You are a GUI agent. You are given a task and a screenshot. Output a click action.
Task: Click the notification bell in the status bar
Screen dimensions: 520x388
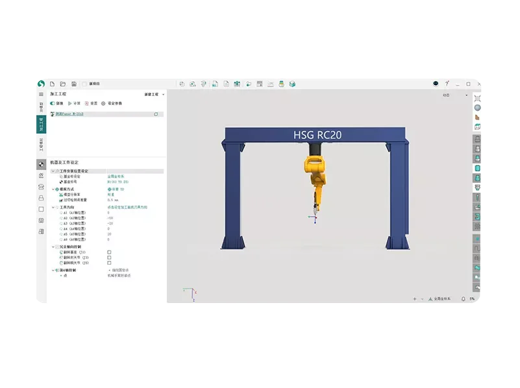coord(464,299)
